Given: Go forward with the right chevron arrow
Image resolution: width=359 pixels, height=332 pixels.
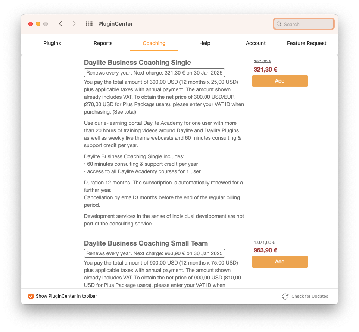Looking at the screenshot, I should click(x=74, y=24).
